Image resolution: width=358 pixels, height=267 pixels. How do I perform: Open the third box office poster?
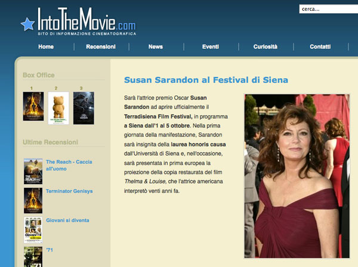84,108
